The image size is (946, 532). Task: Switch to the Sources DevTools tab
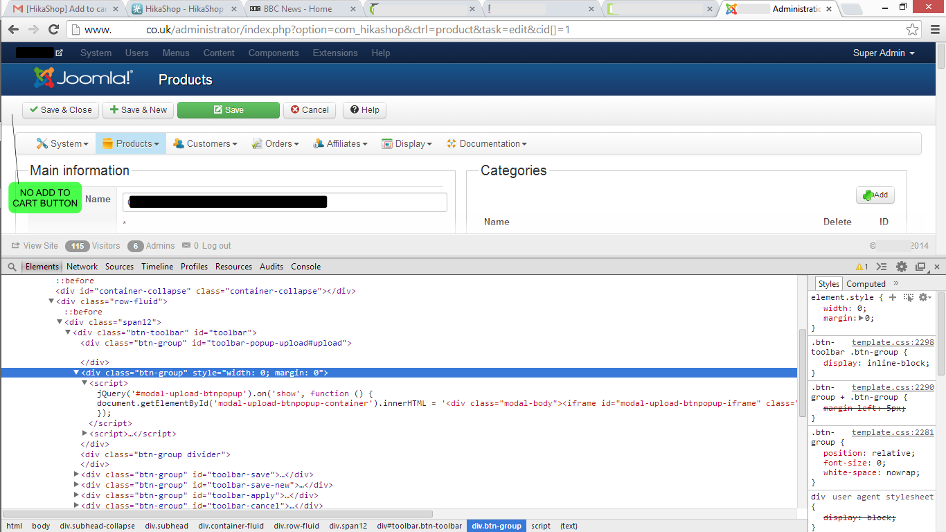[119, 267]
